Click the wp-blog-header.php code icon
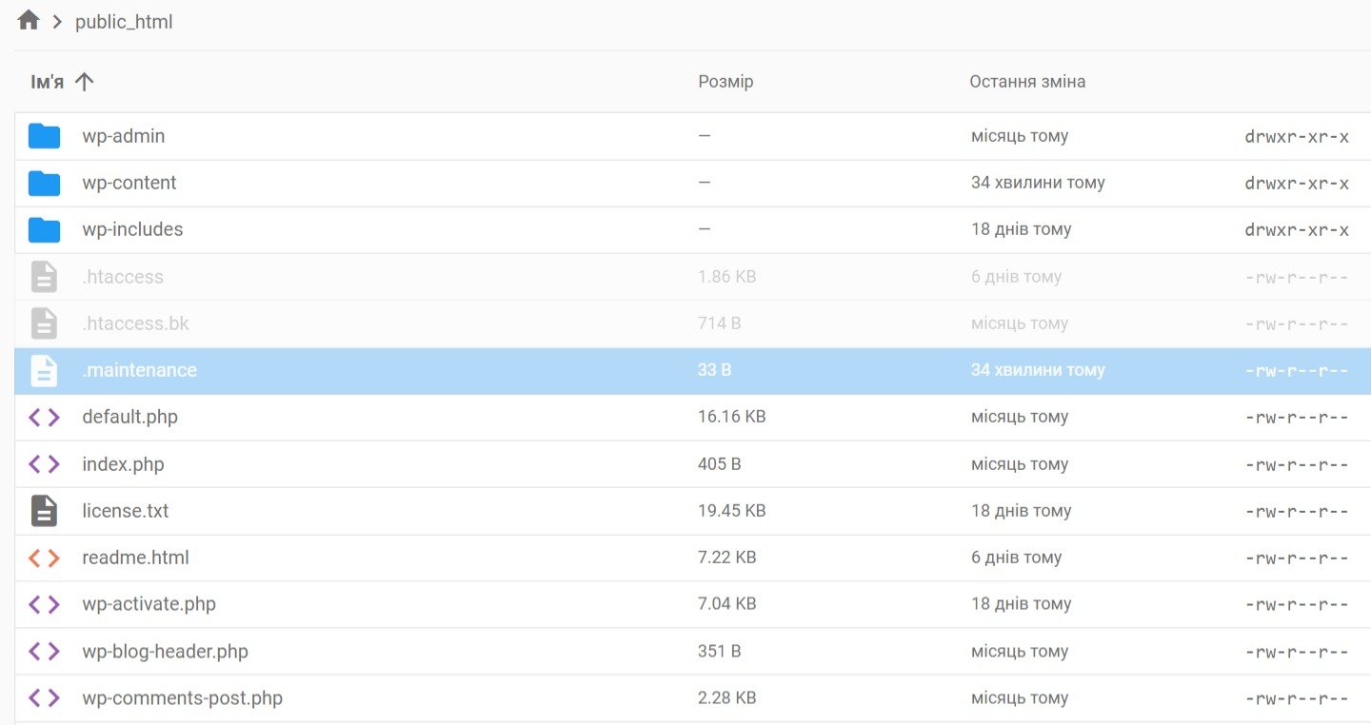The image size is (1371, 725). pos(44,652)
